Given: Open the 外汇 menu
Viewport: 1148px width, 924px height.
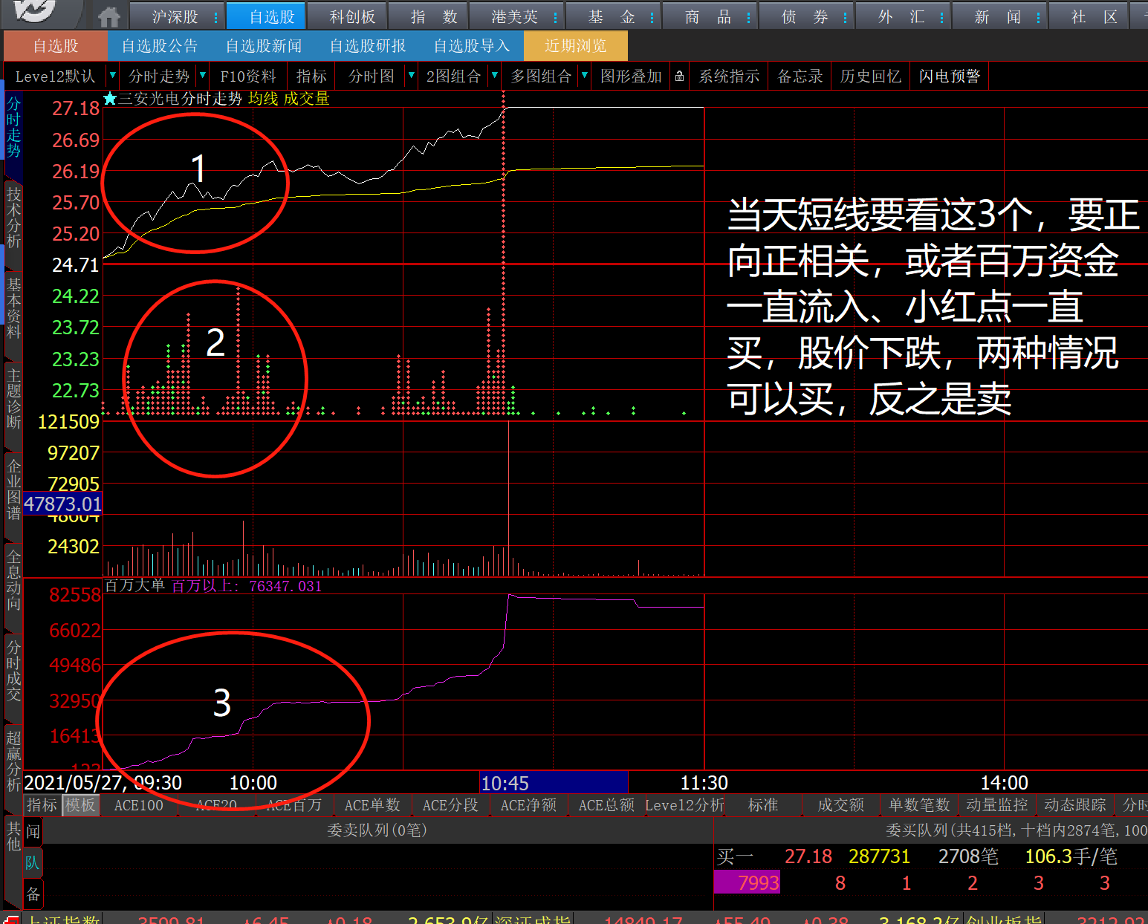Looking at the screenshot, I should pyautogui.click(x=901, y=17).
